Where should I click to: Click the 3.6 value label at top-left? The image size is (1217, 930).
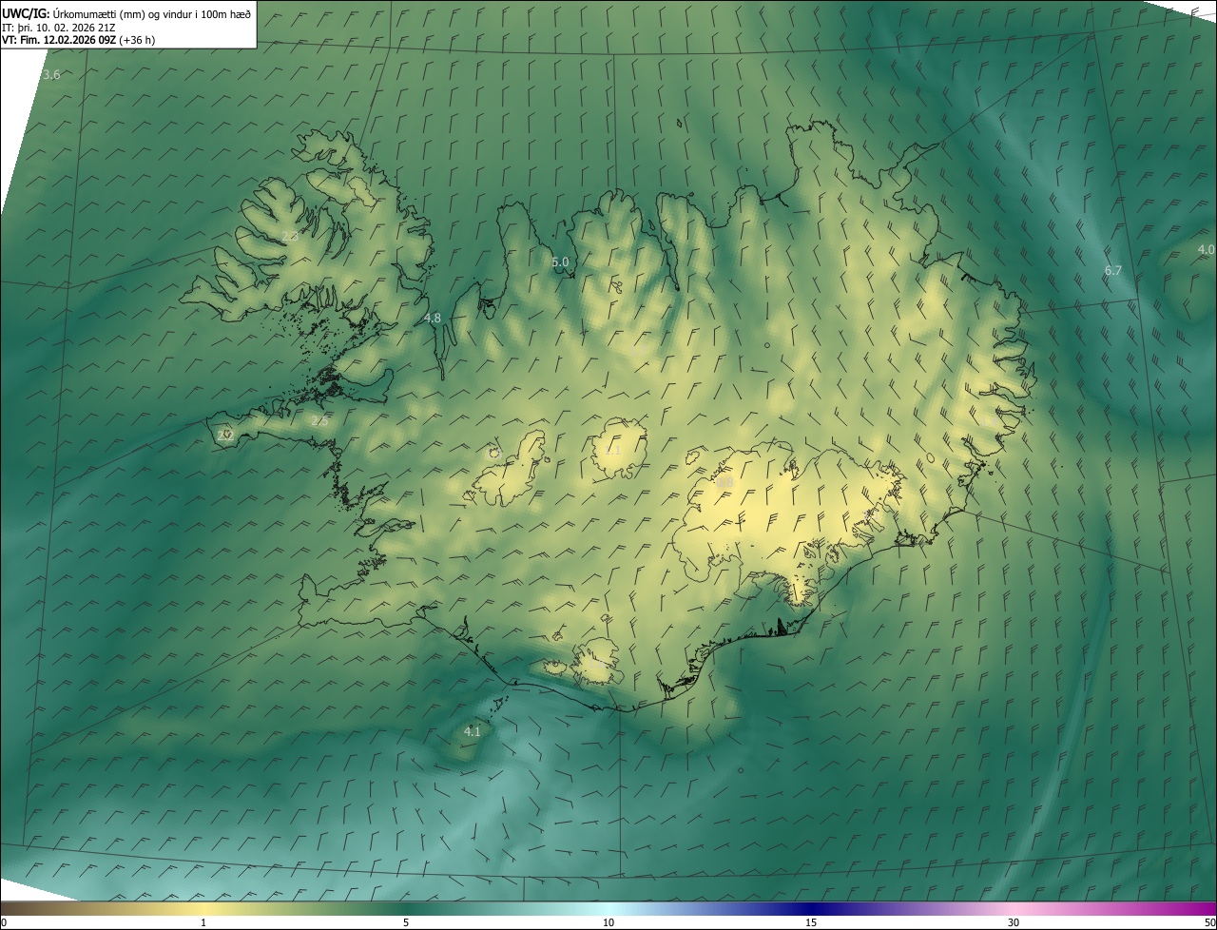point(51,74)
